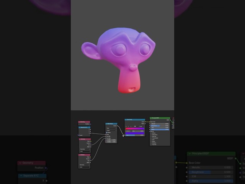Click Map Range From Max input socket
The image size is (245, 184).
105,138
